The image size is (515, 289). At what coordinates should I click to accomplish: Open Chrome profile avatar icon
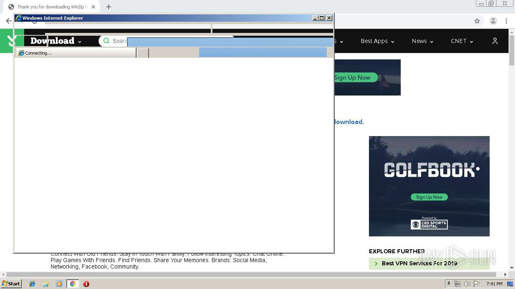point(493,21)
